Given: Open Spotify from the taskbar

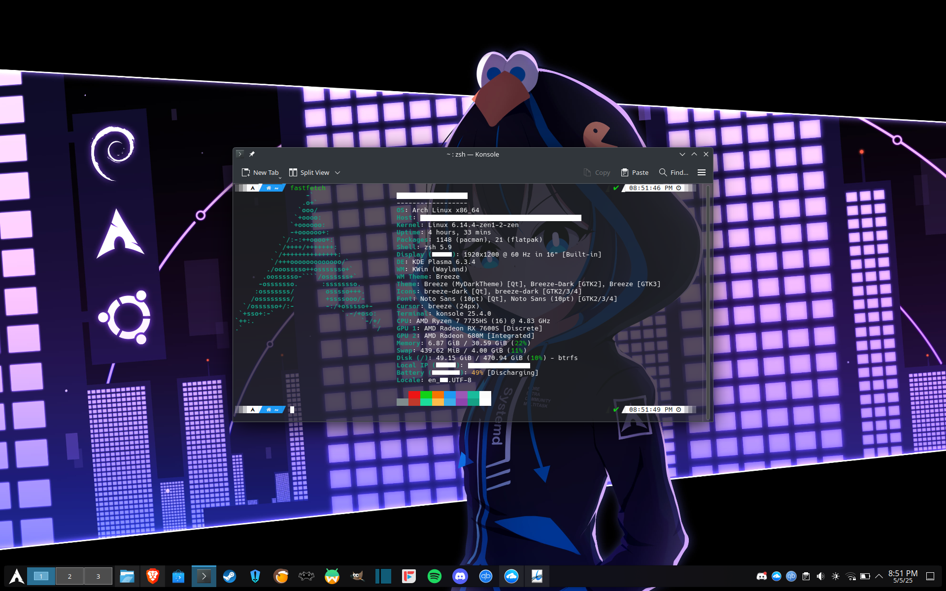Looking at the screenshot, I should tap(434, 576).
